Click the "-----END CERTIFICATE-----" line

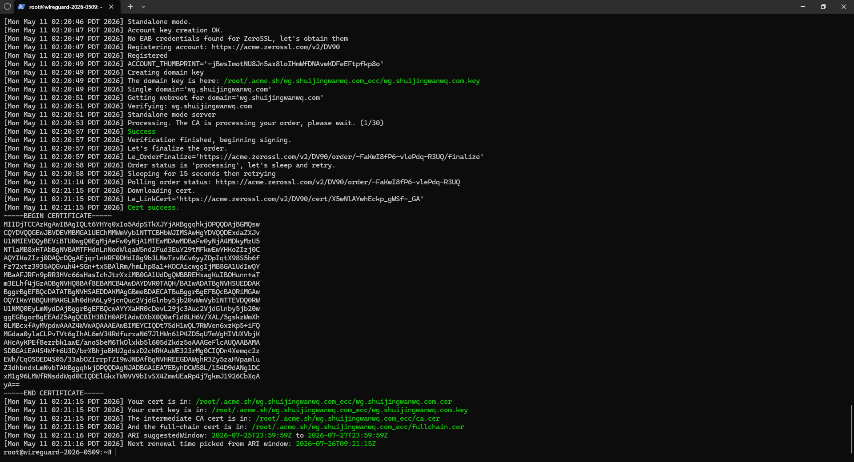pos(54,393)
